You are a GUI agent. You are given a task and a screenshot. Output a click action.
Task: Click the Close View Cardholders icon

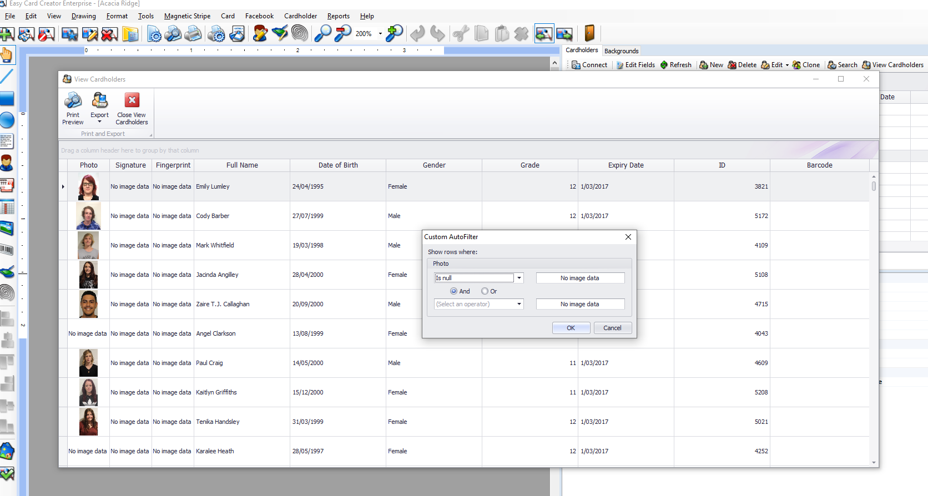[132, 100]
